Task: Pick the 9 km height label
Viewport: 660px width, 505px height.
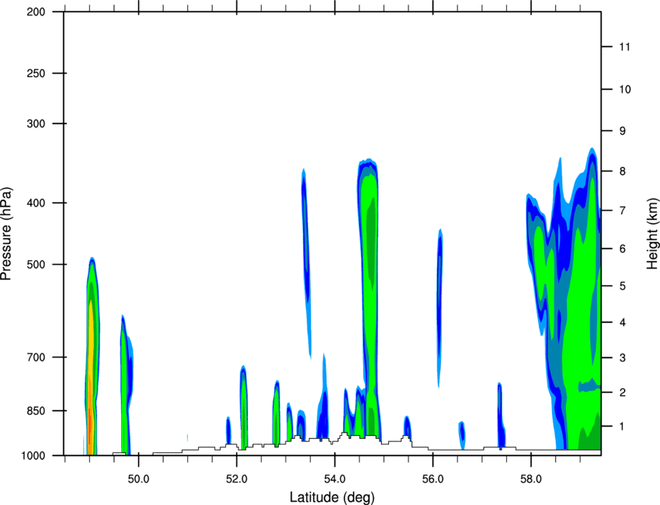Action: point(623,131)
